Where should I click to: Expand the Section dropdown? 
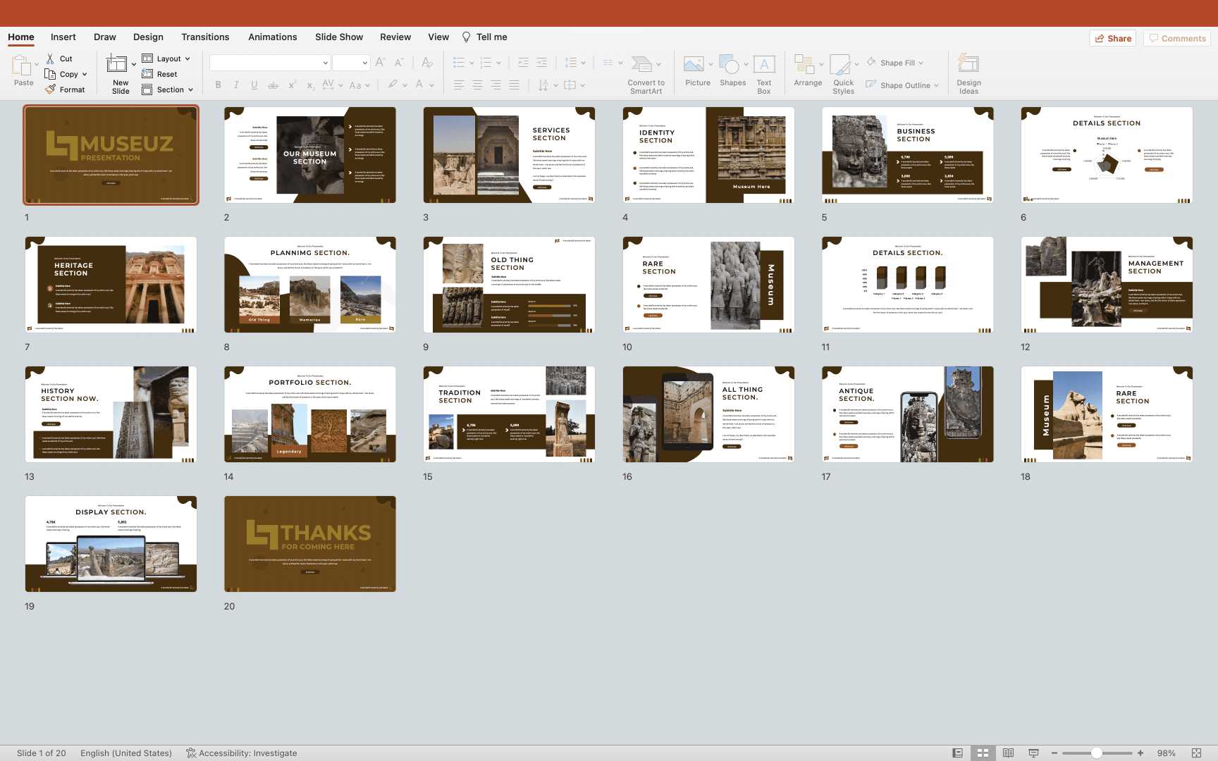190,89
